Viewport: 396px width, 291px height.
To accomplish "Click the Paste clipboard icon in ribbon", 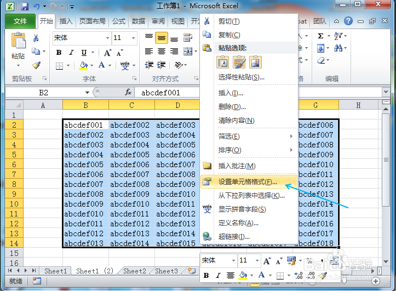I will tap(18, 41).
